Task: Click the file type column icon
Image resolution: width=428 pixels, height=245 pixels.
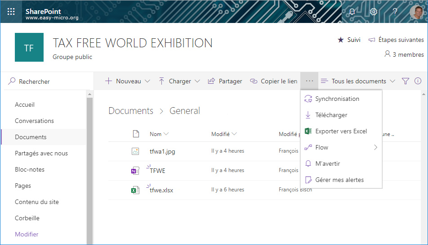Action: 136,134
